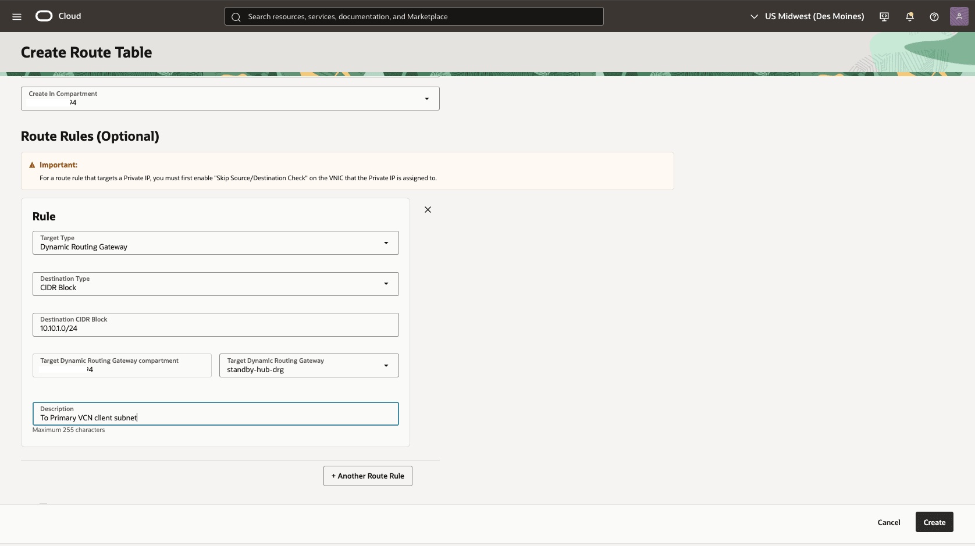
Task: Open the notifications bell
Action: (x=909, y=16)
